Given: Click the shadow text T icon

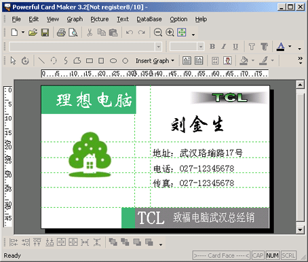Looking at the screenshot, I should pyautogui.click(x=264, y=47).
